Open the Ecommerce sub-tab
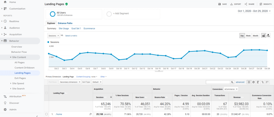The width and height of the screenshot is (274, 117). (89, 29)
